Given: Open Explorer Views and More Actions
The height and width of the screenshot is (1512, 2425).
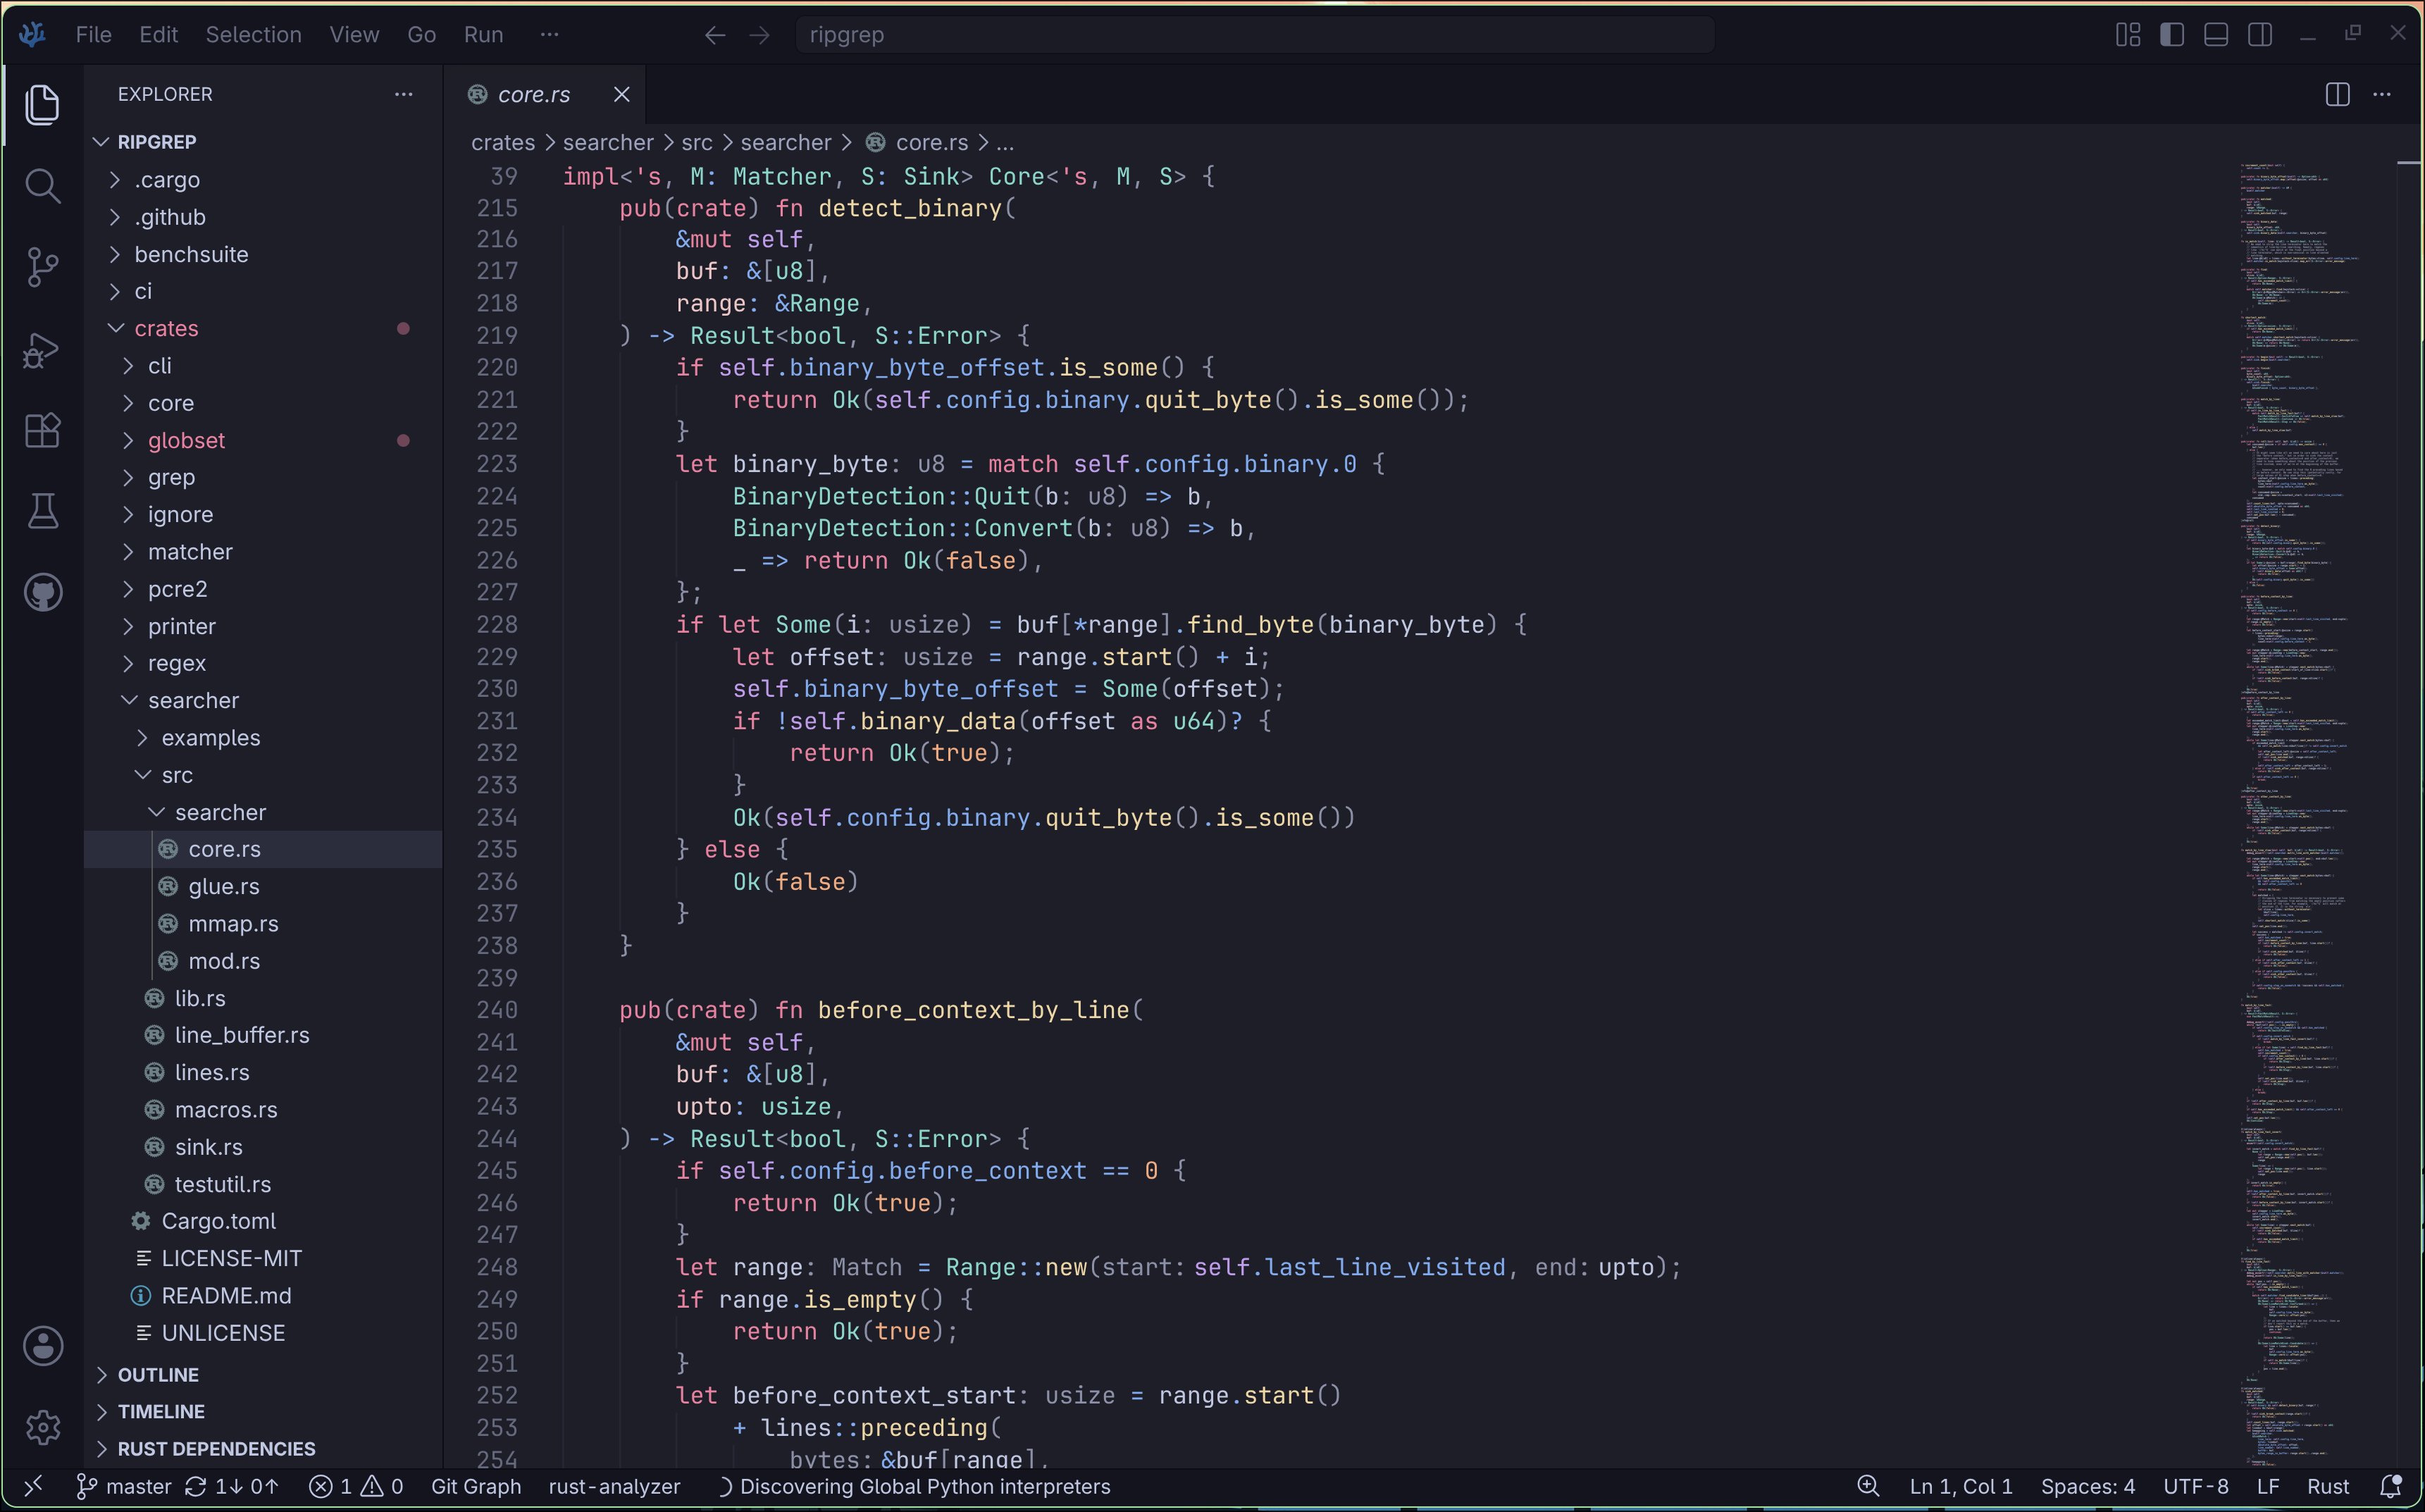Looking at the screenshot, I should (403, 94).
